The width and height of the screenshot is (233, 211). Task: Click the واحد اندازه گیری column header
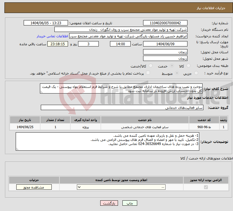click(85, 120)
